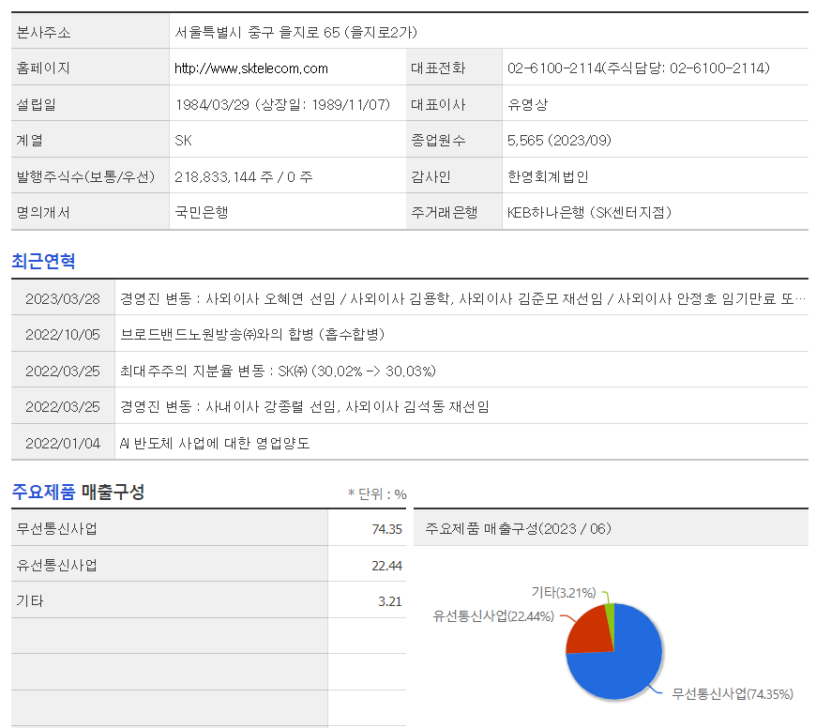
Task: Select the founding date 1984/03/29 value
Action: click(x=212, y=104)
